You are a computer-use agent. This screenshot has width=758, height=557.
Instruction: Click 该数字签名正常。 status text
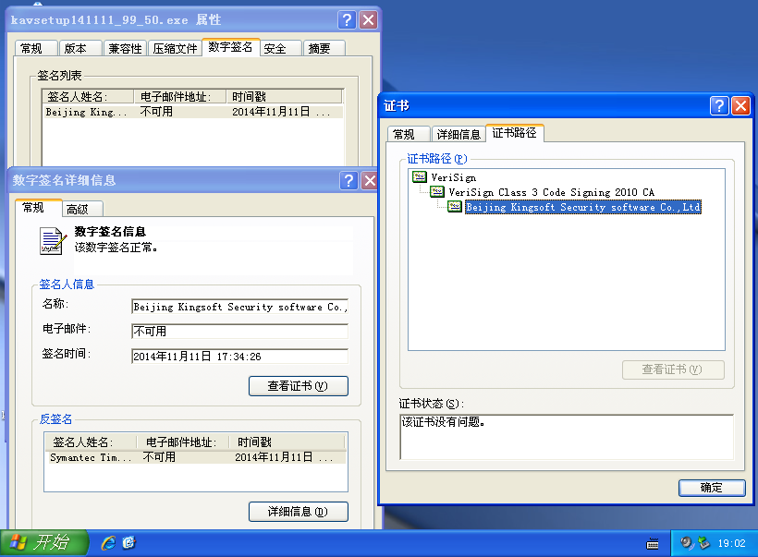[x=116, y=248]
